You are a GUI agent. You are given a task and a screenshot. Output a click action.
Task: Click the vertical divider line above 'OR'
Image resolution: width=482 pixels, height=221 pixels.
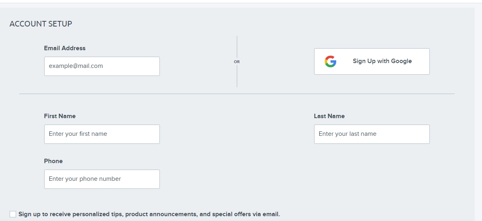click(237, 46)
